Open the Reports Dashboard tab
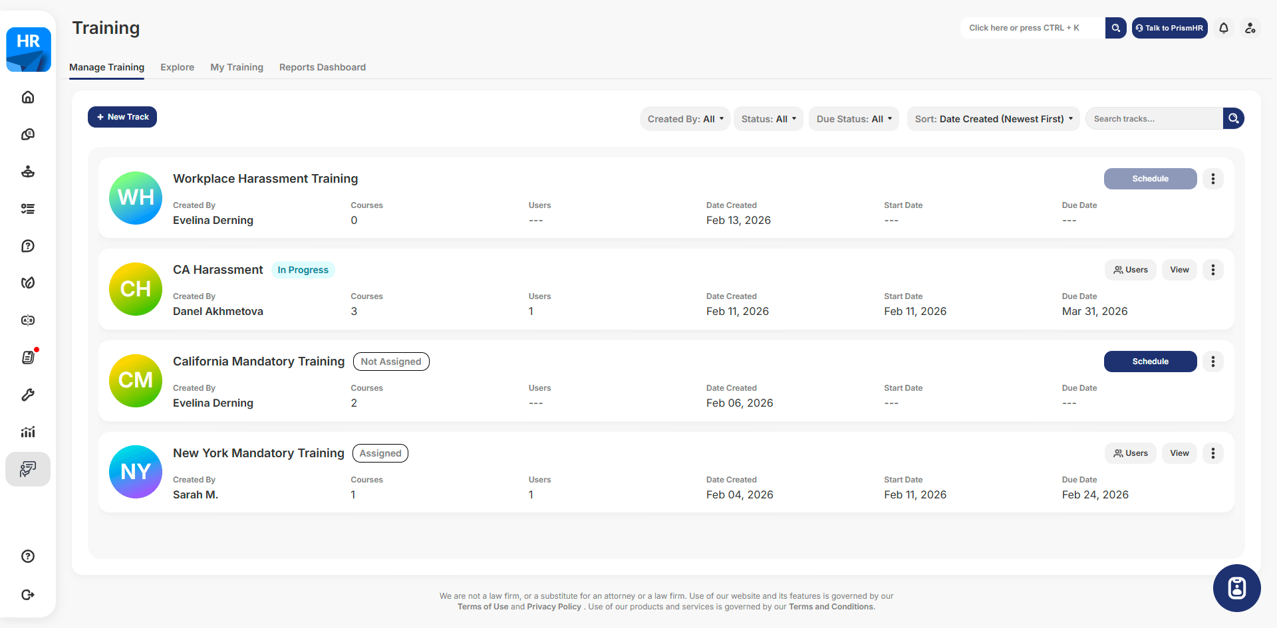 point(323,67)
